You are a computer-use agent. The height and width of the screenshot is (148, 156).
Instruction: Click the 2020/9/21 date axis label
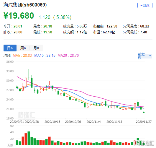pyautogui.click(x=17, y=122)
